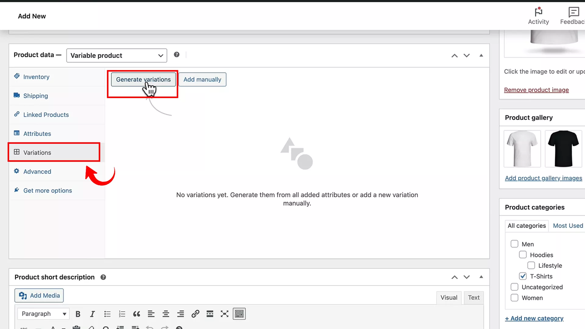Insert a hyperlink in the description editor

point(195,314)
